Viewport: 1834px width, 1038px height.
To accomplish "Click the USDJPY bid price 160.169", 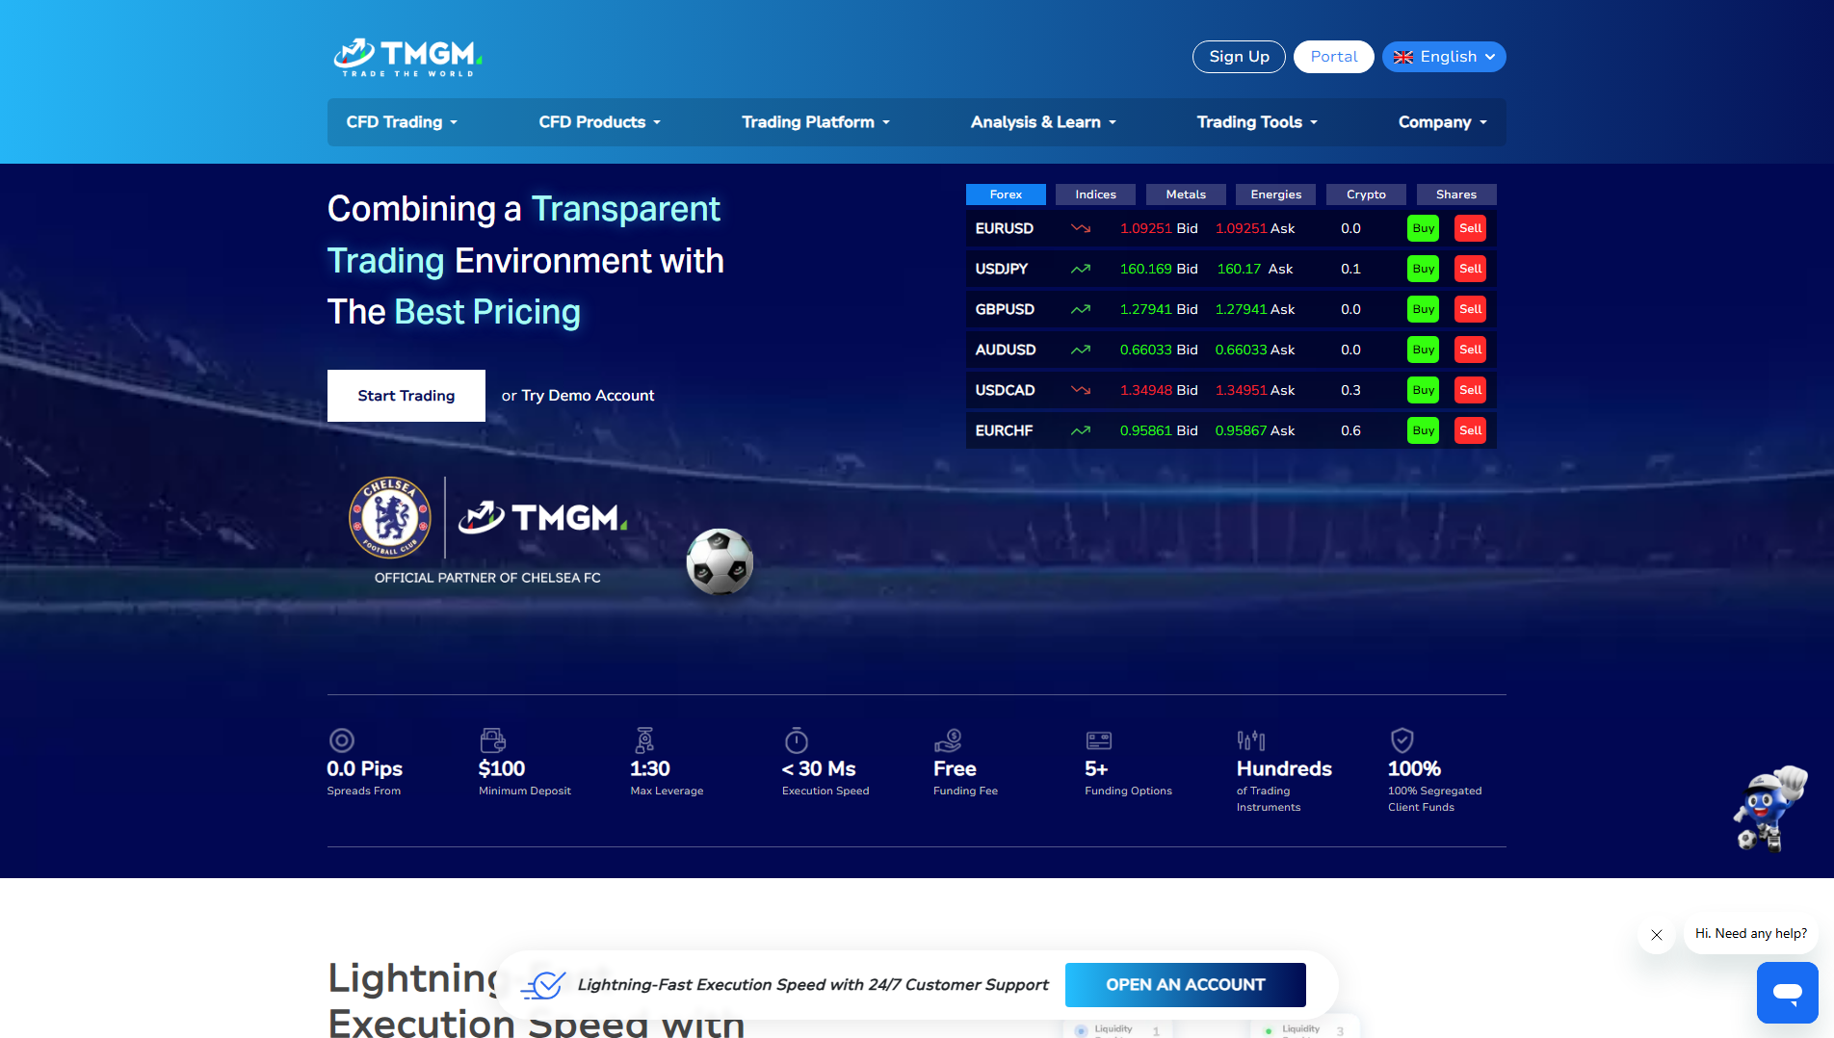I will pyautogui.click(x=1145, y=269).
